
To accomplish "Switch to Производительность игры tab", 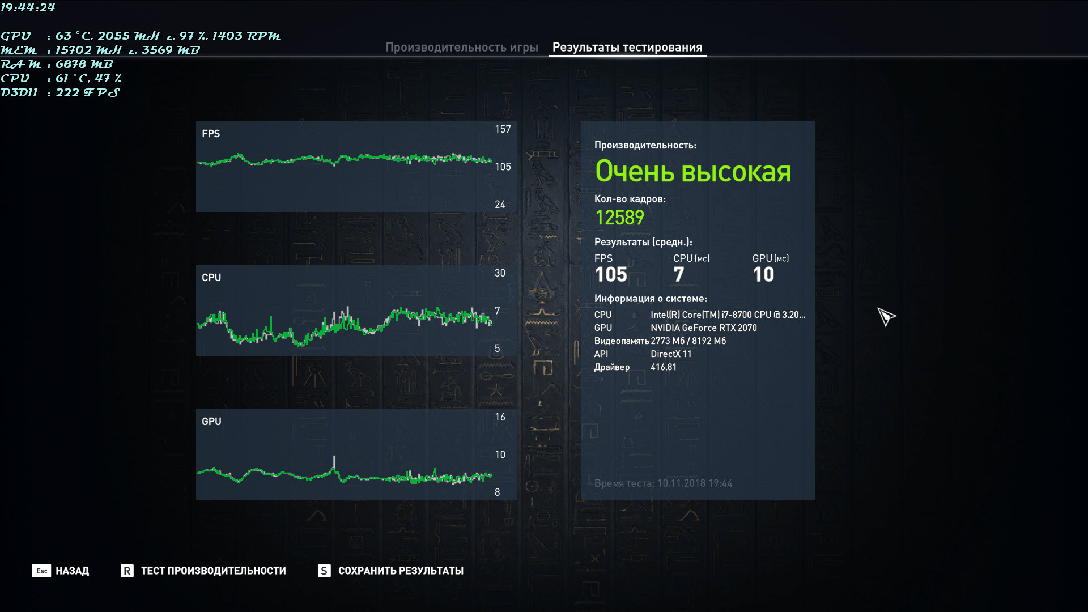I will [461, 48].
